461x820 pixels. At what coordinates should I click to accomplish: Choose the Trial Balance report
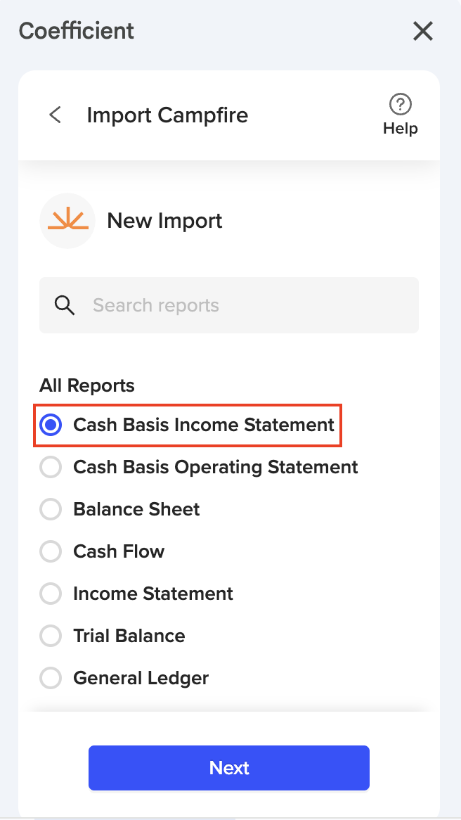click(x=51, y=636)
